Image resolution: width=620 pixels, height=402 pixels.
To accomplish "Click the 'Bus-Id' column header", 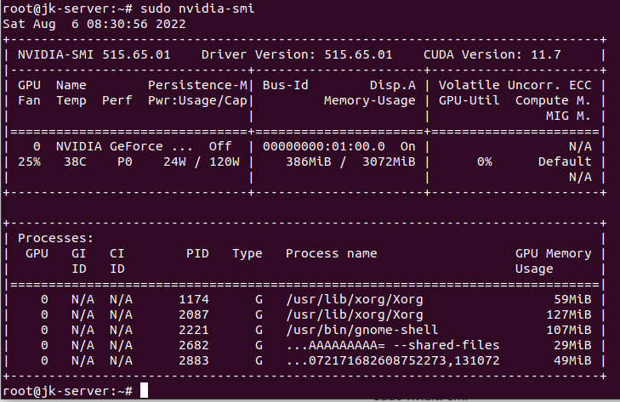I will point(286,85).
